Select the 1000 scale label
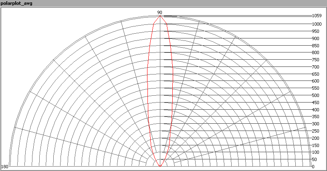This screenshot has width=327, height=171. coord(317,24)
